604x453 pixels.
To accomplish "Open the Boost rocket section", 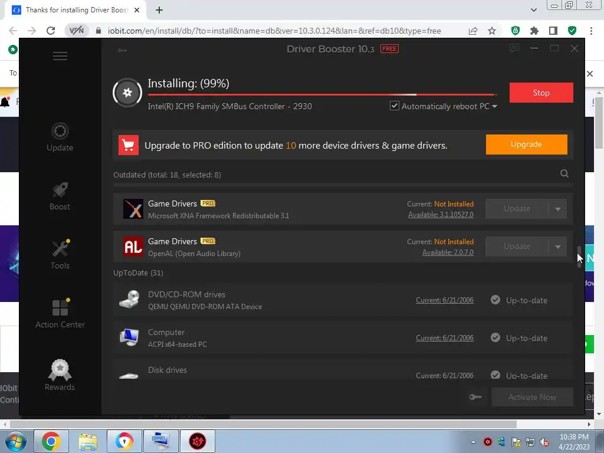I will coord(60,196).
